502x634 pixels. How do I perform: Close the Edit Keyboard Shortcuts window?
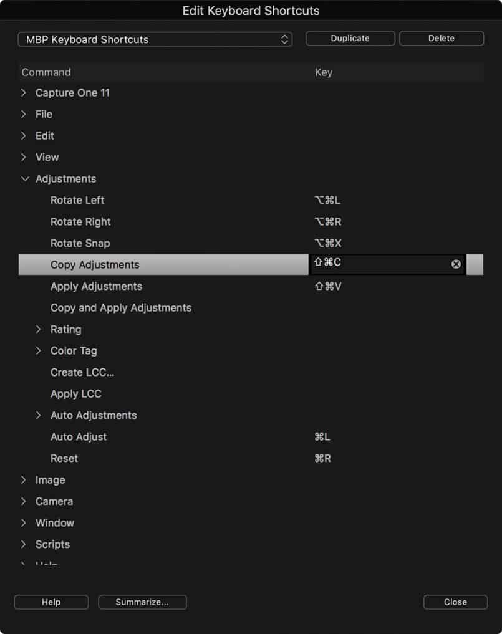[455, 602]
